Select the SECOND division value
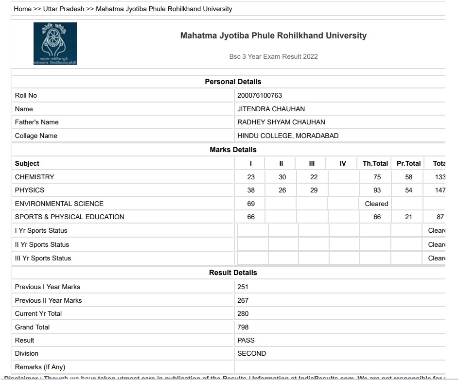The image size is (458, 380). (x=251, y=353)
